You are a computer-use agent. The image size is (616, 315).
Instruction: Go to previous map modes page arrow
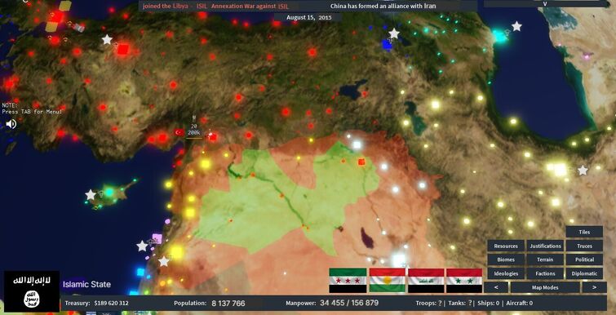tap(496, 287)
